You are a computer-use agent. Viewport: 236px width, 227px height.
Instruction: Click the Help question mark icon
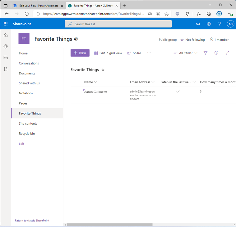point(220,24)
